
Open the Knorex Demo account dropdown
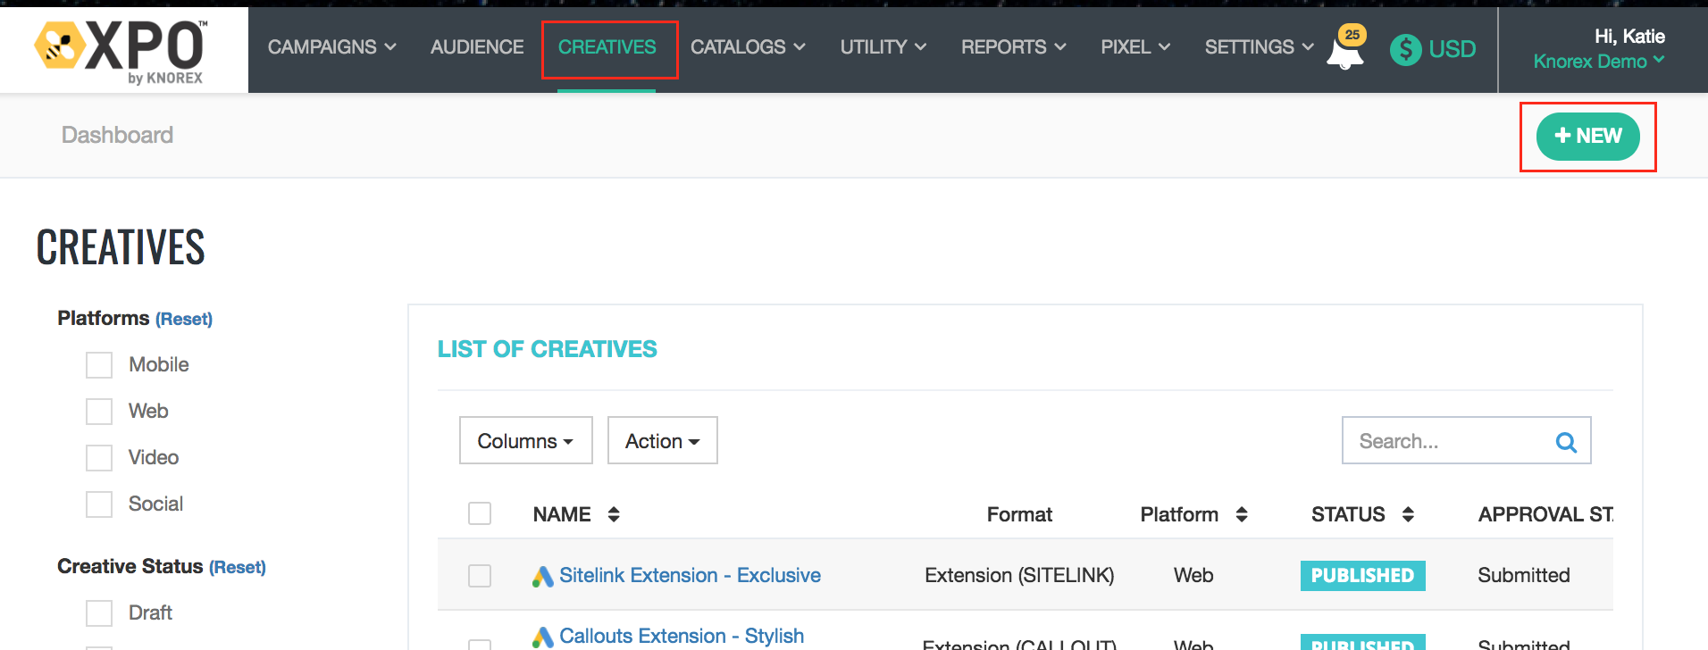pyautogui.click(x=1598, y=62)
